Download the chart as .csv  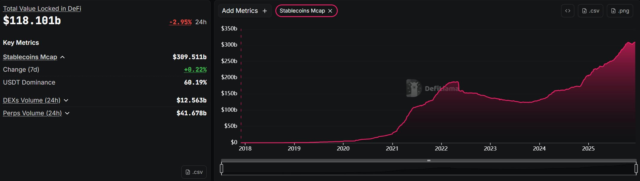(x=590, y=11)
